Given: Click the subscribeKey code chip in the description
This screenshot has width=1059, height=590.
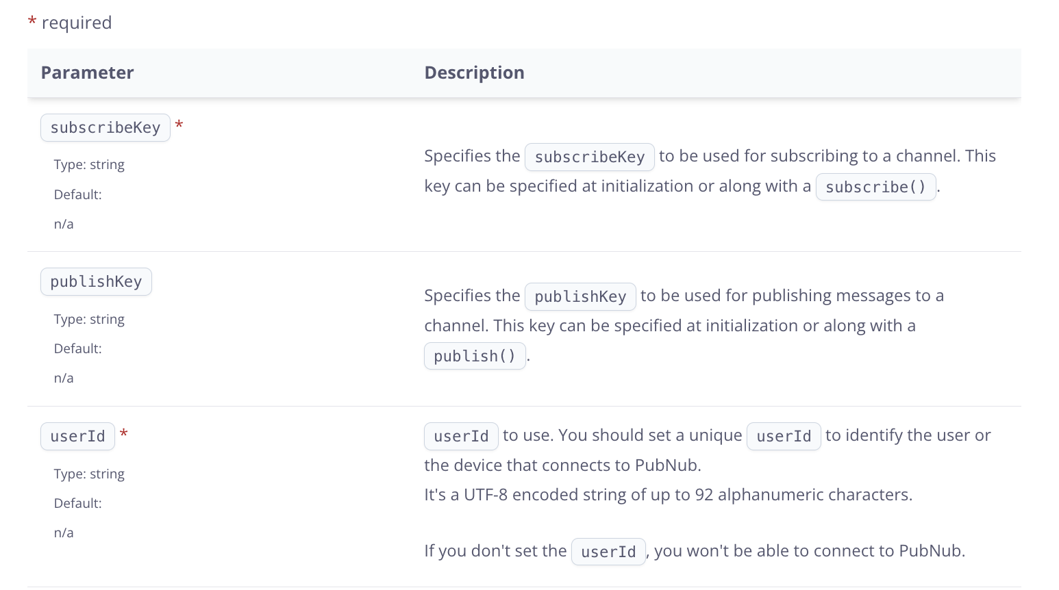Looking at the screenshot, I should (x=589, y=157).
